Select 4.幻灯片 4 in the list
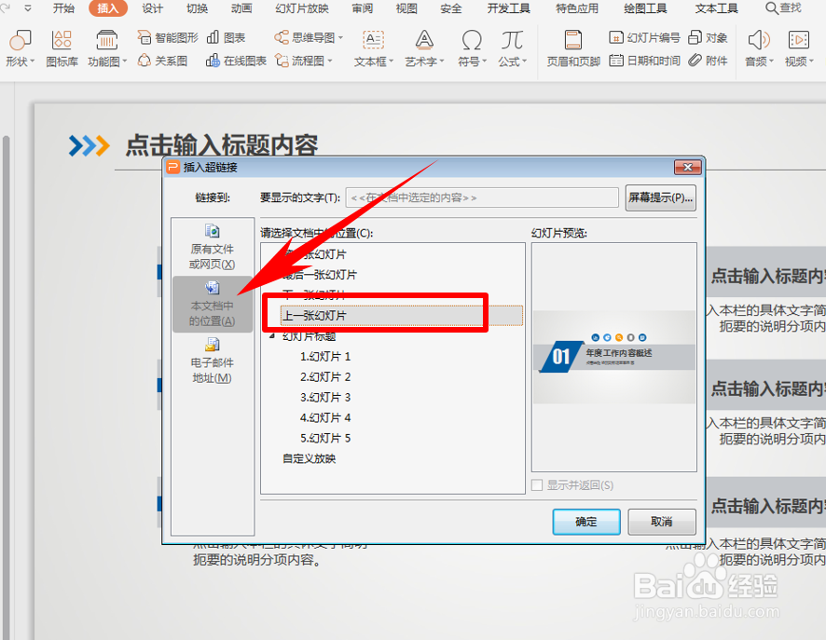The width and height of the screenshot is (826, 640). tap(325, 418)
